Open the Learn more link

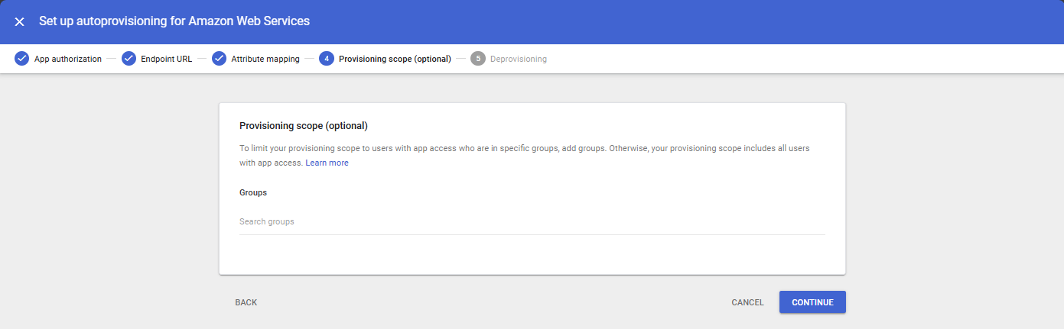click(327, 163)
